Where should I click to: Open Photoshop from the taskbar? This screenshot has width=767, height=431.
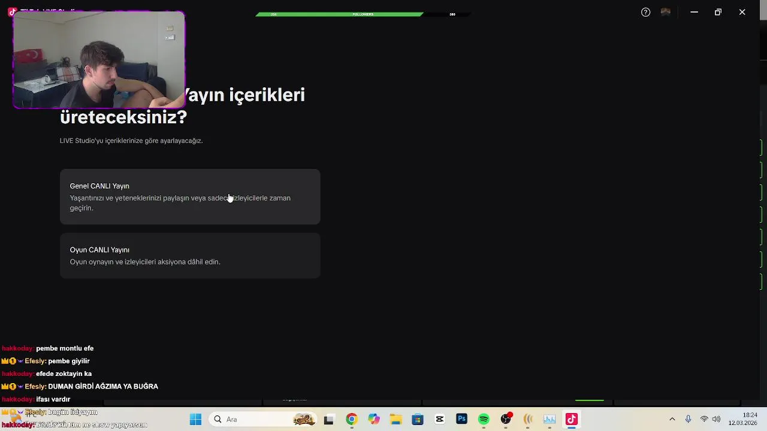coord(461,419)
